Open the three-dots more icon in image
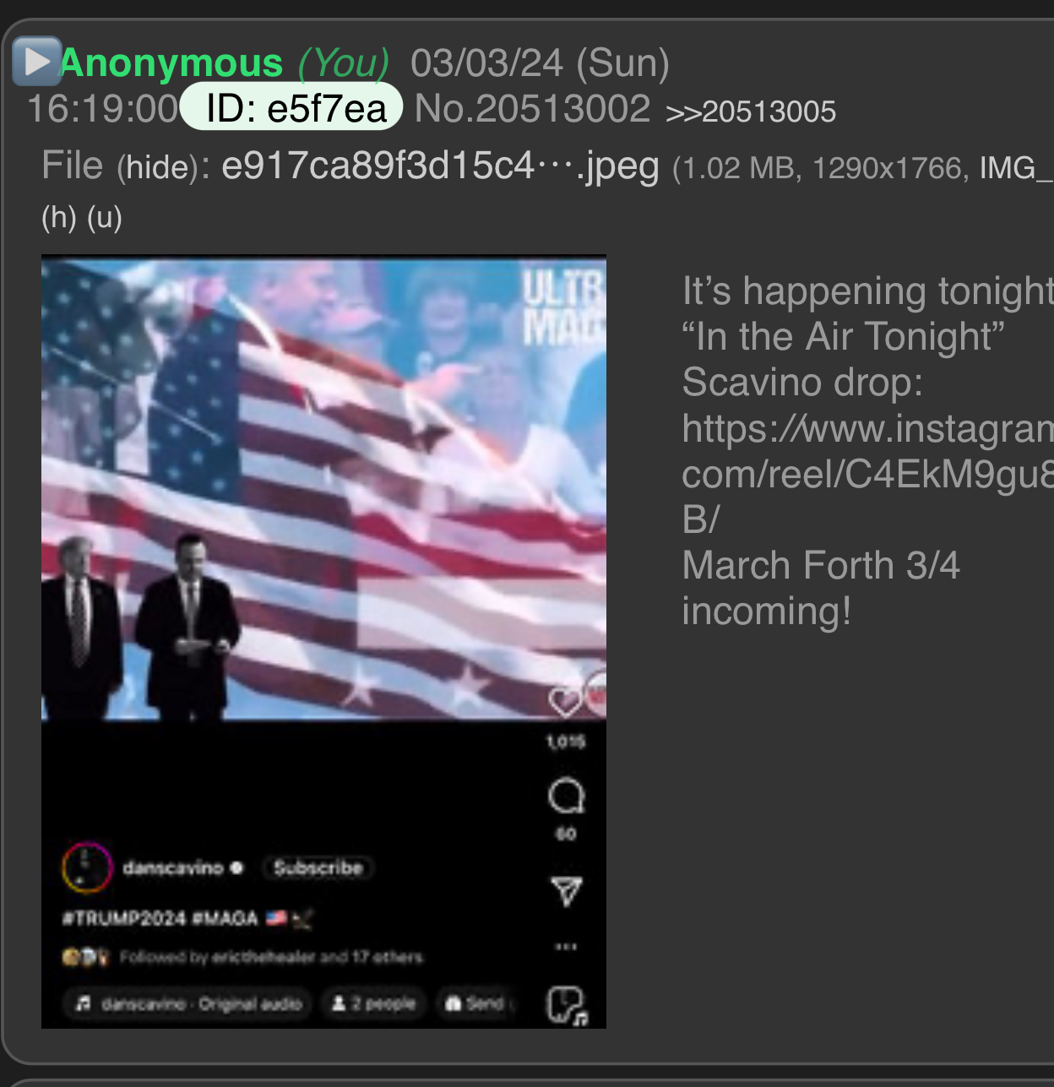The image size is (1054, 1087). point(566,947)
